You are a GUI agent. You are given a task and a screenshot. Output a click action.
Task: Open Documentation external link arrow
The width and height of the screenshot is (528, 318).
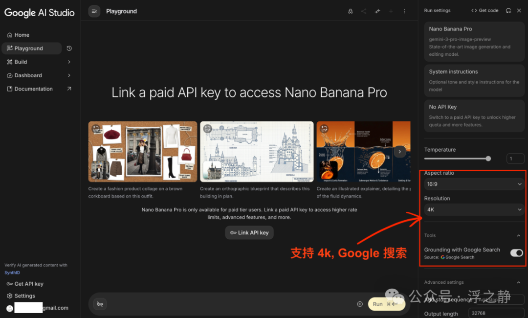[x=69, y=89]
